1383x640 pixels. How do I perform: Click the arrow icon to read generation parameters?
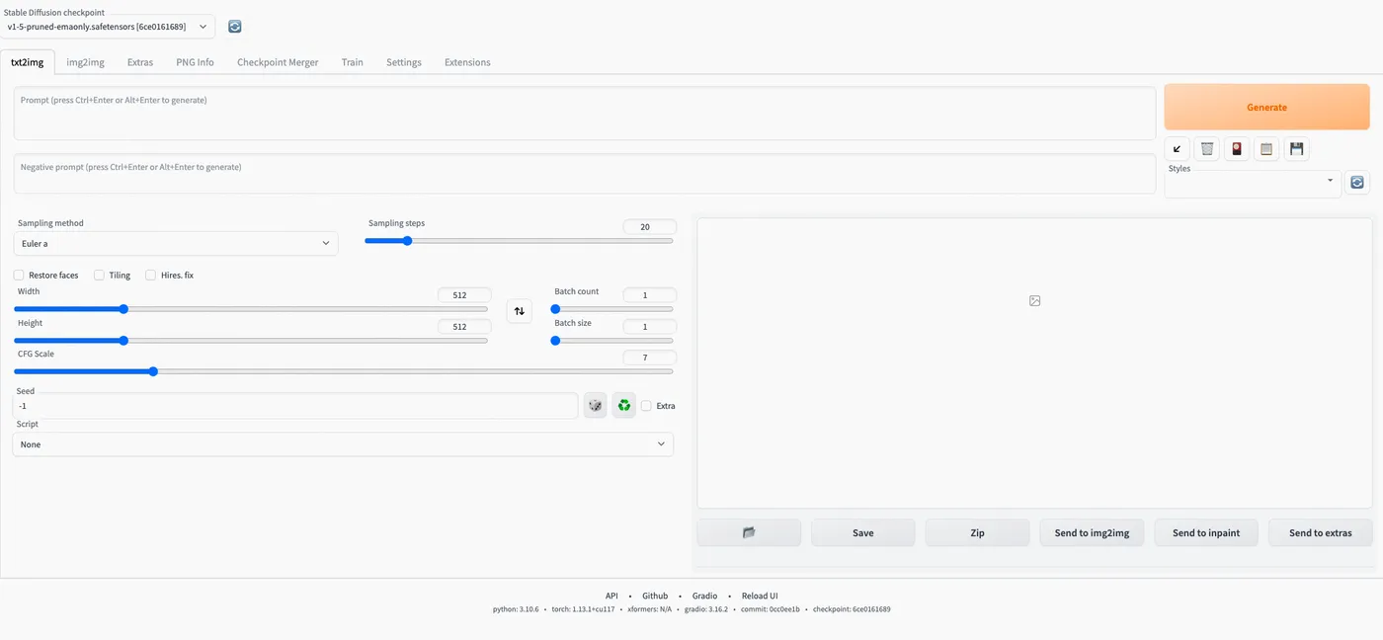point(1177,149)
